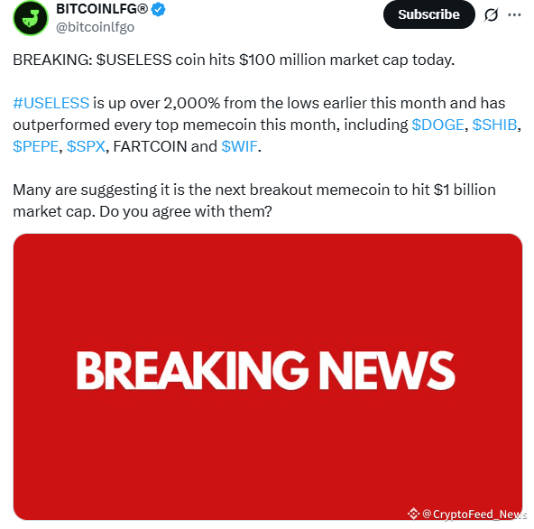Screen dimensions: 534x529
Task: Click the Binance logo in the watermark
Action: click(413, 514)
